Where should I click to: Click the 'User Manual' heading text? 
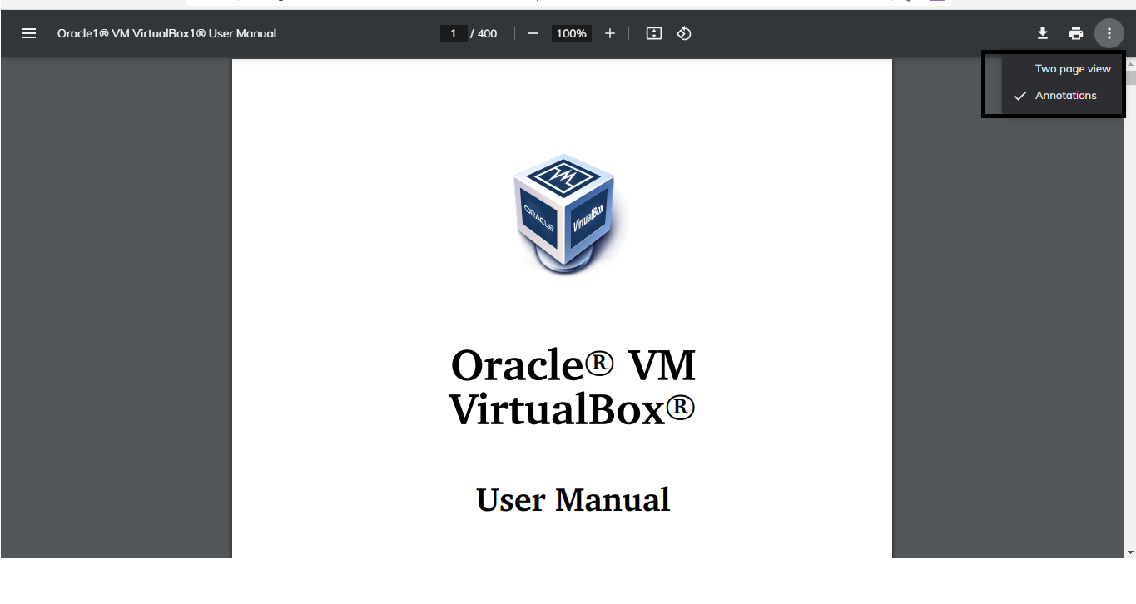point(573,499)
